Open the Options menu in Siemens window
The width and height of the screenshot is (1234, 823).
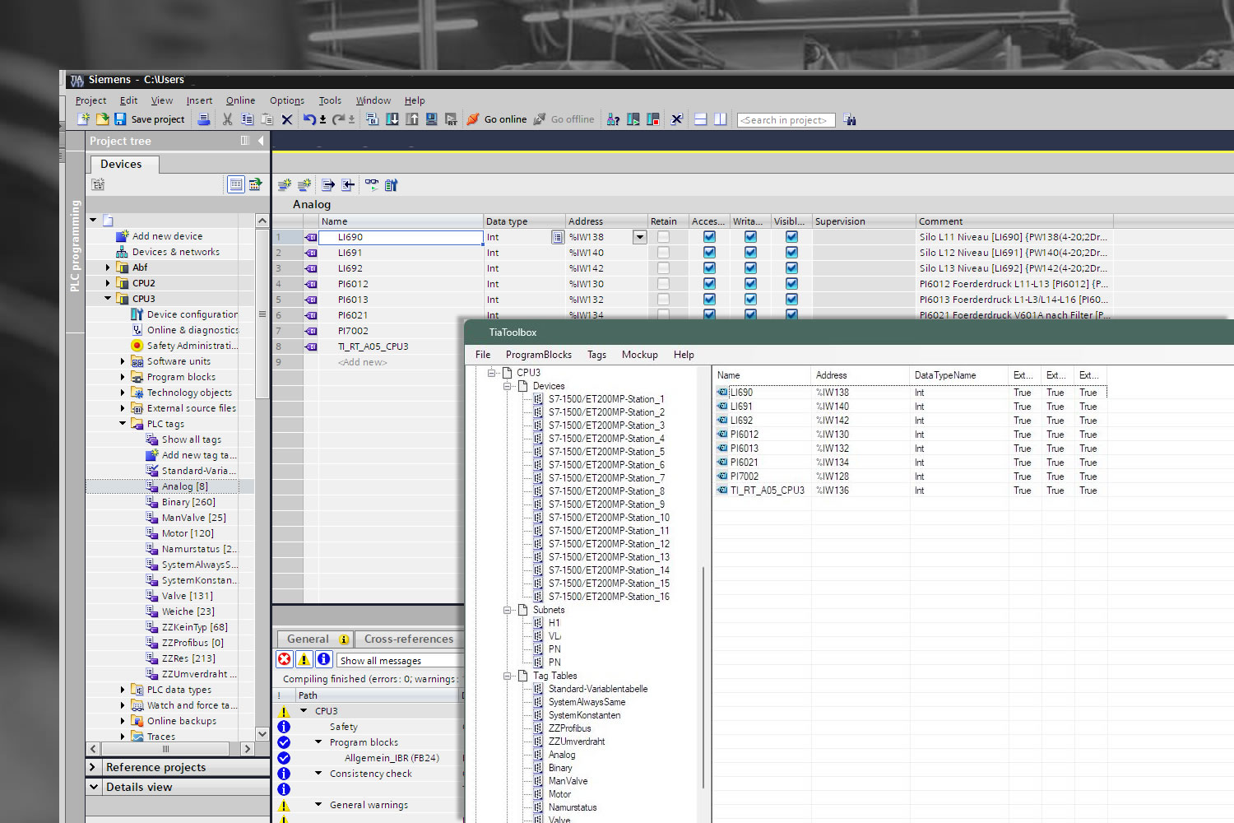tap(287, 100)
